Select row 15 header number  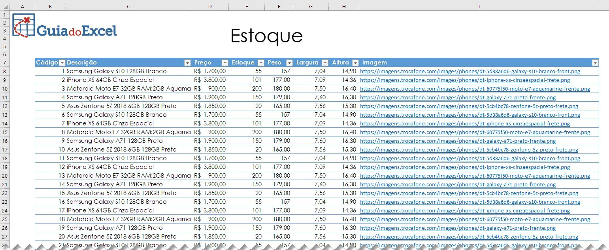coord(5,132)
